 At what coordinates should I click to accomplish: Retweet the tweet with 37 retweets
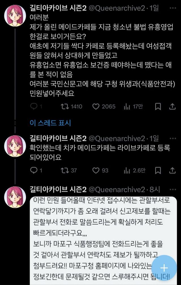[x=65, y=170]
